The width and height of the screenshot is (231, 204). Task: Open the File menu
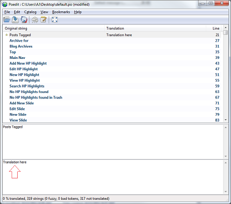[7, 12]
